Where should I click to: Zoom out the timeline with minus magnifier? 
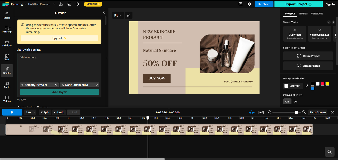tap(269, 112)
